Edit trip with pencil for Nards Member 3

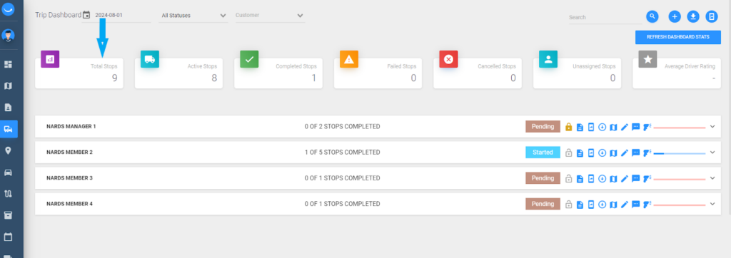point(625,178)
